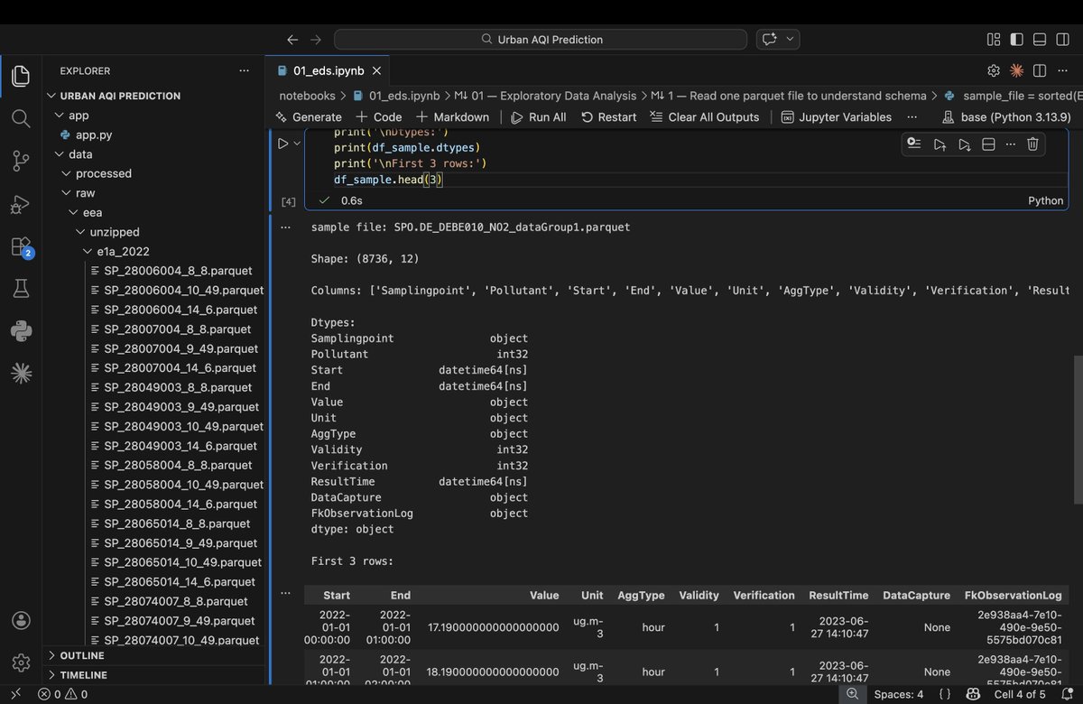Image resolution: width=1083 pixels, height=704 pixels.
Task: Clear All Outputs
Action: (x=704, y=117)
